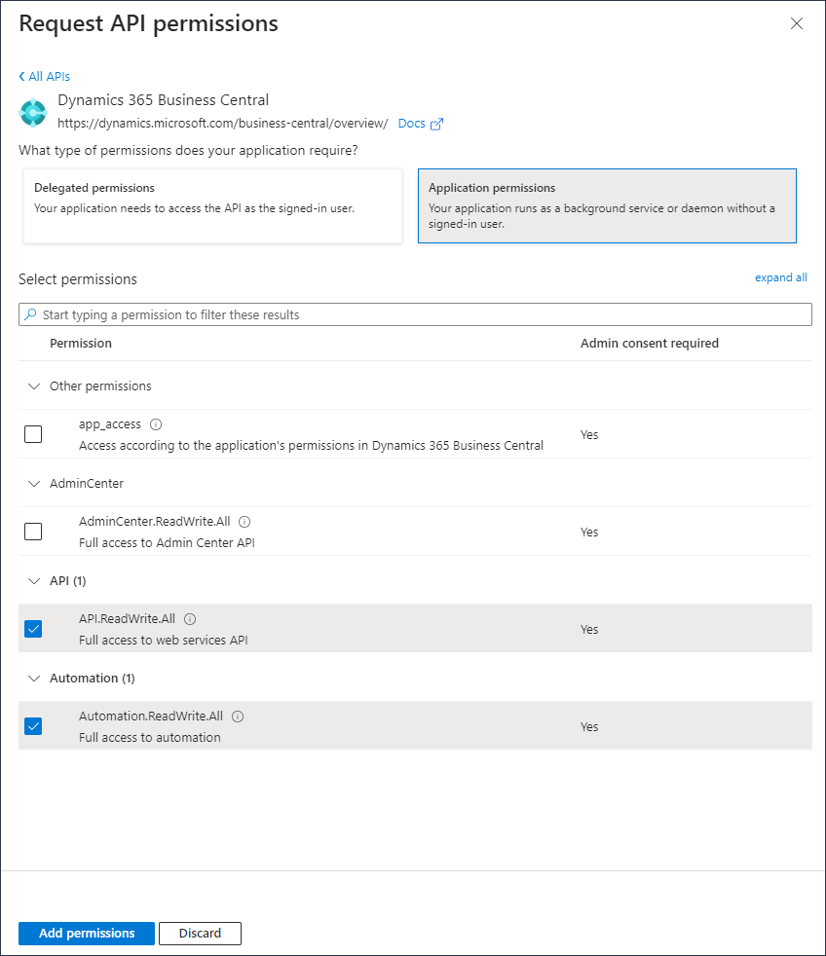The image size is (826, 956).
Task: Click 'Full access to web services API' description
Action: (x=164, y=641)
